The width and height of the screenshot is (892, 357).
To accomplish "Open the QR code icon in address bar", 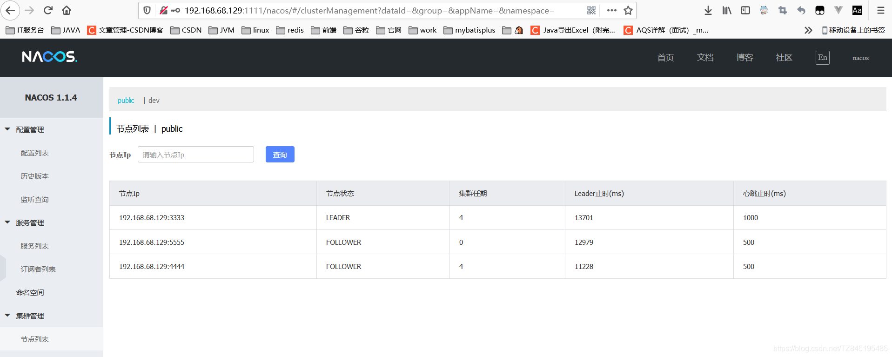I will coord(591,10).
